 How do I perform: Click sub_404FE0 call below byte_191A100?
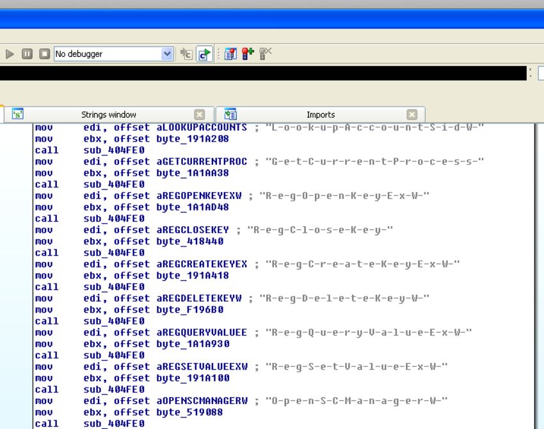[x=114, y=390]
